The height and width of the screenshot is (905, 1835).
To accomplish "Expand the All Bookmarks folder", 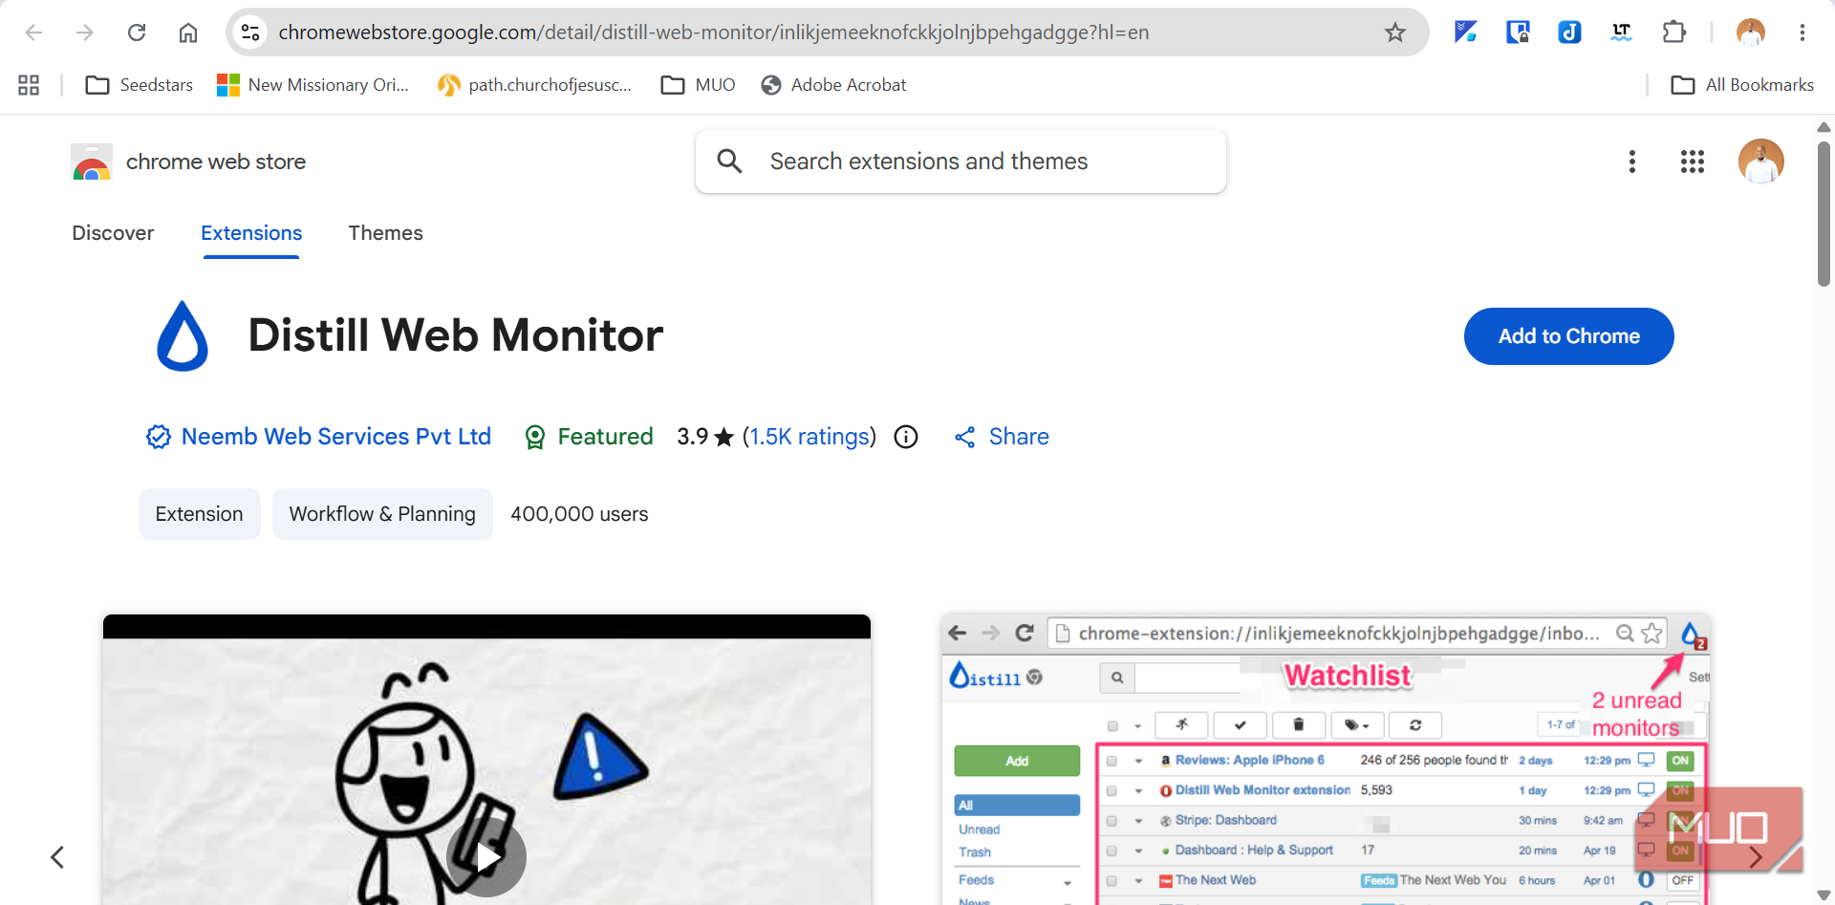I will tap(1742, 85).
